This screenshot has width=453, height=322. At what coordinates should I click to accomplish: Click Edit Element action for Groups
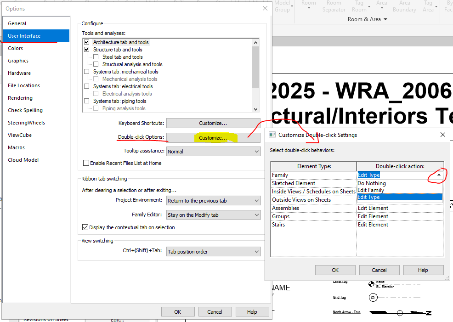tap(400, 216)
